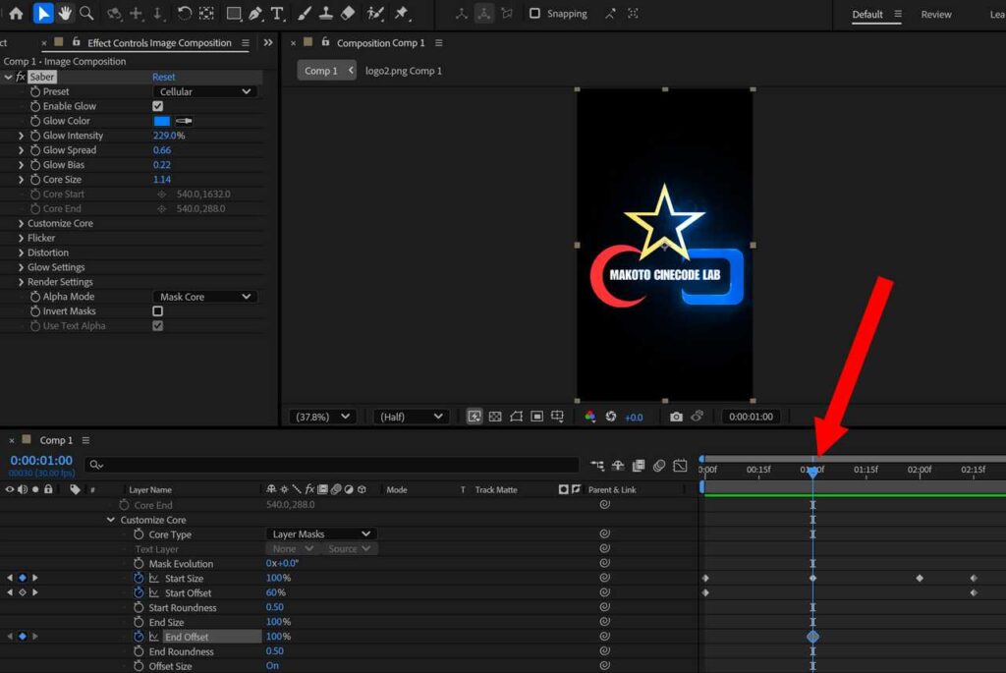Select the Rotation tool
The width and height of the screenshot is (1006, 673).
(184, 13)
